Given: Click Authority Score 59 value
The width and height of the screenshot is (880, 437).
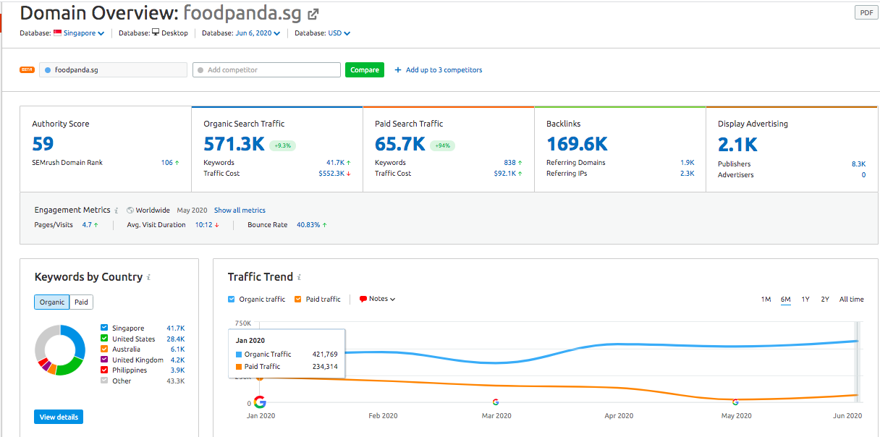Looking at the screenshot, I should (43, 144).
